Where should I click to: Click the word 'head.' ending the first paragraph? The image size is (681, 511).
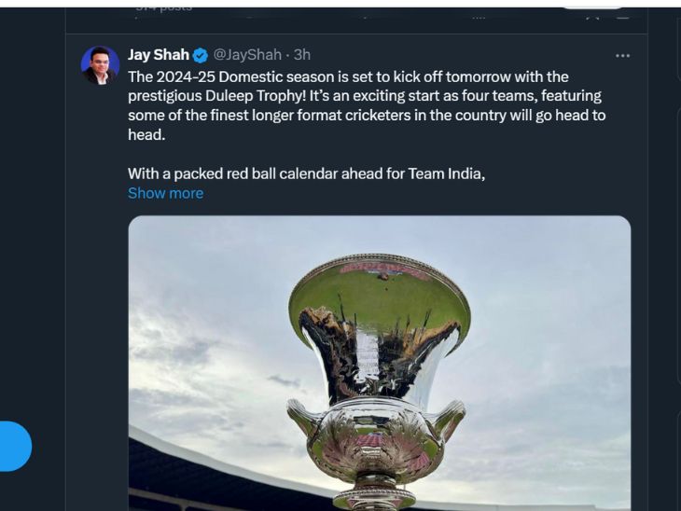146,134
